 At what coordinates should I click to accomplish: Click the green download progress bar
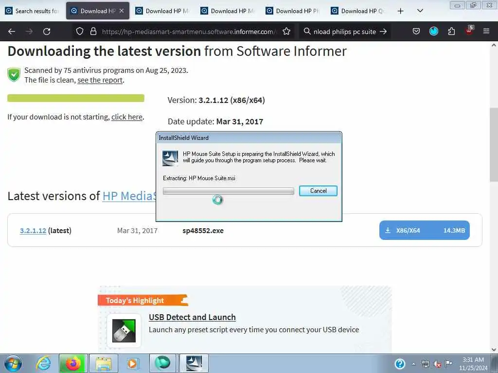click(x=75, y=98)
